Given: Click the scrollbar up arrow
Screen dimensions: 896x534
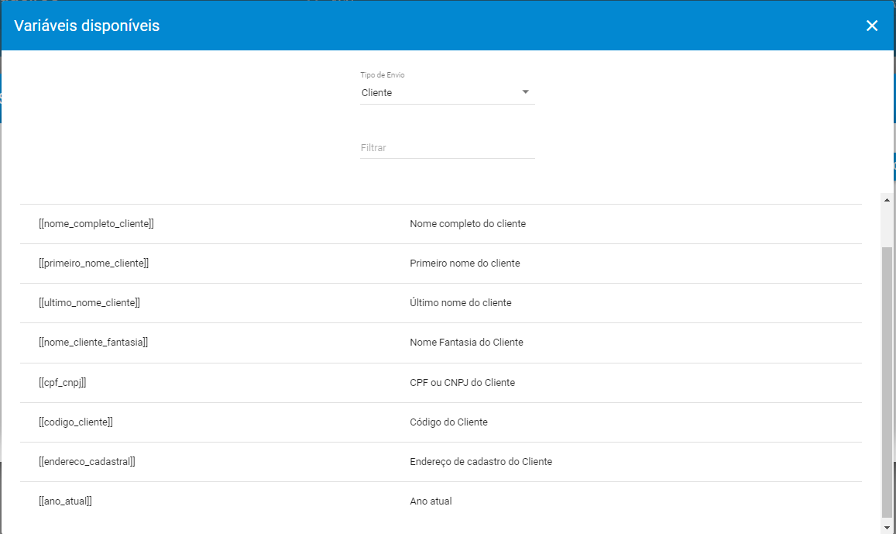Looking at the screenshot, I should point(887,199).
